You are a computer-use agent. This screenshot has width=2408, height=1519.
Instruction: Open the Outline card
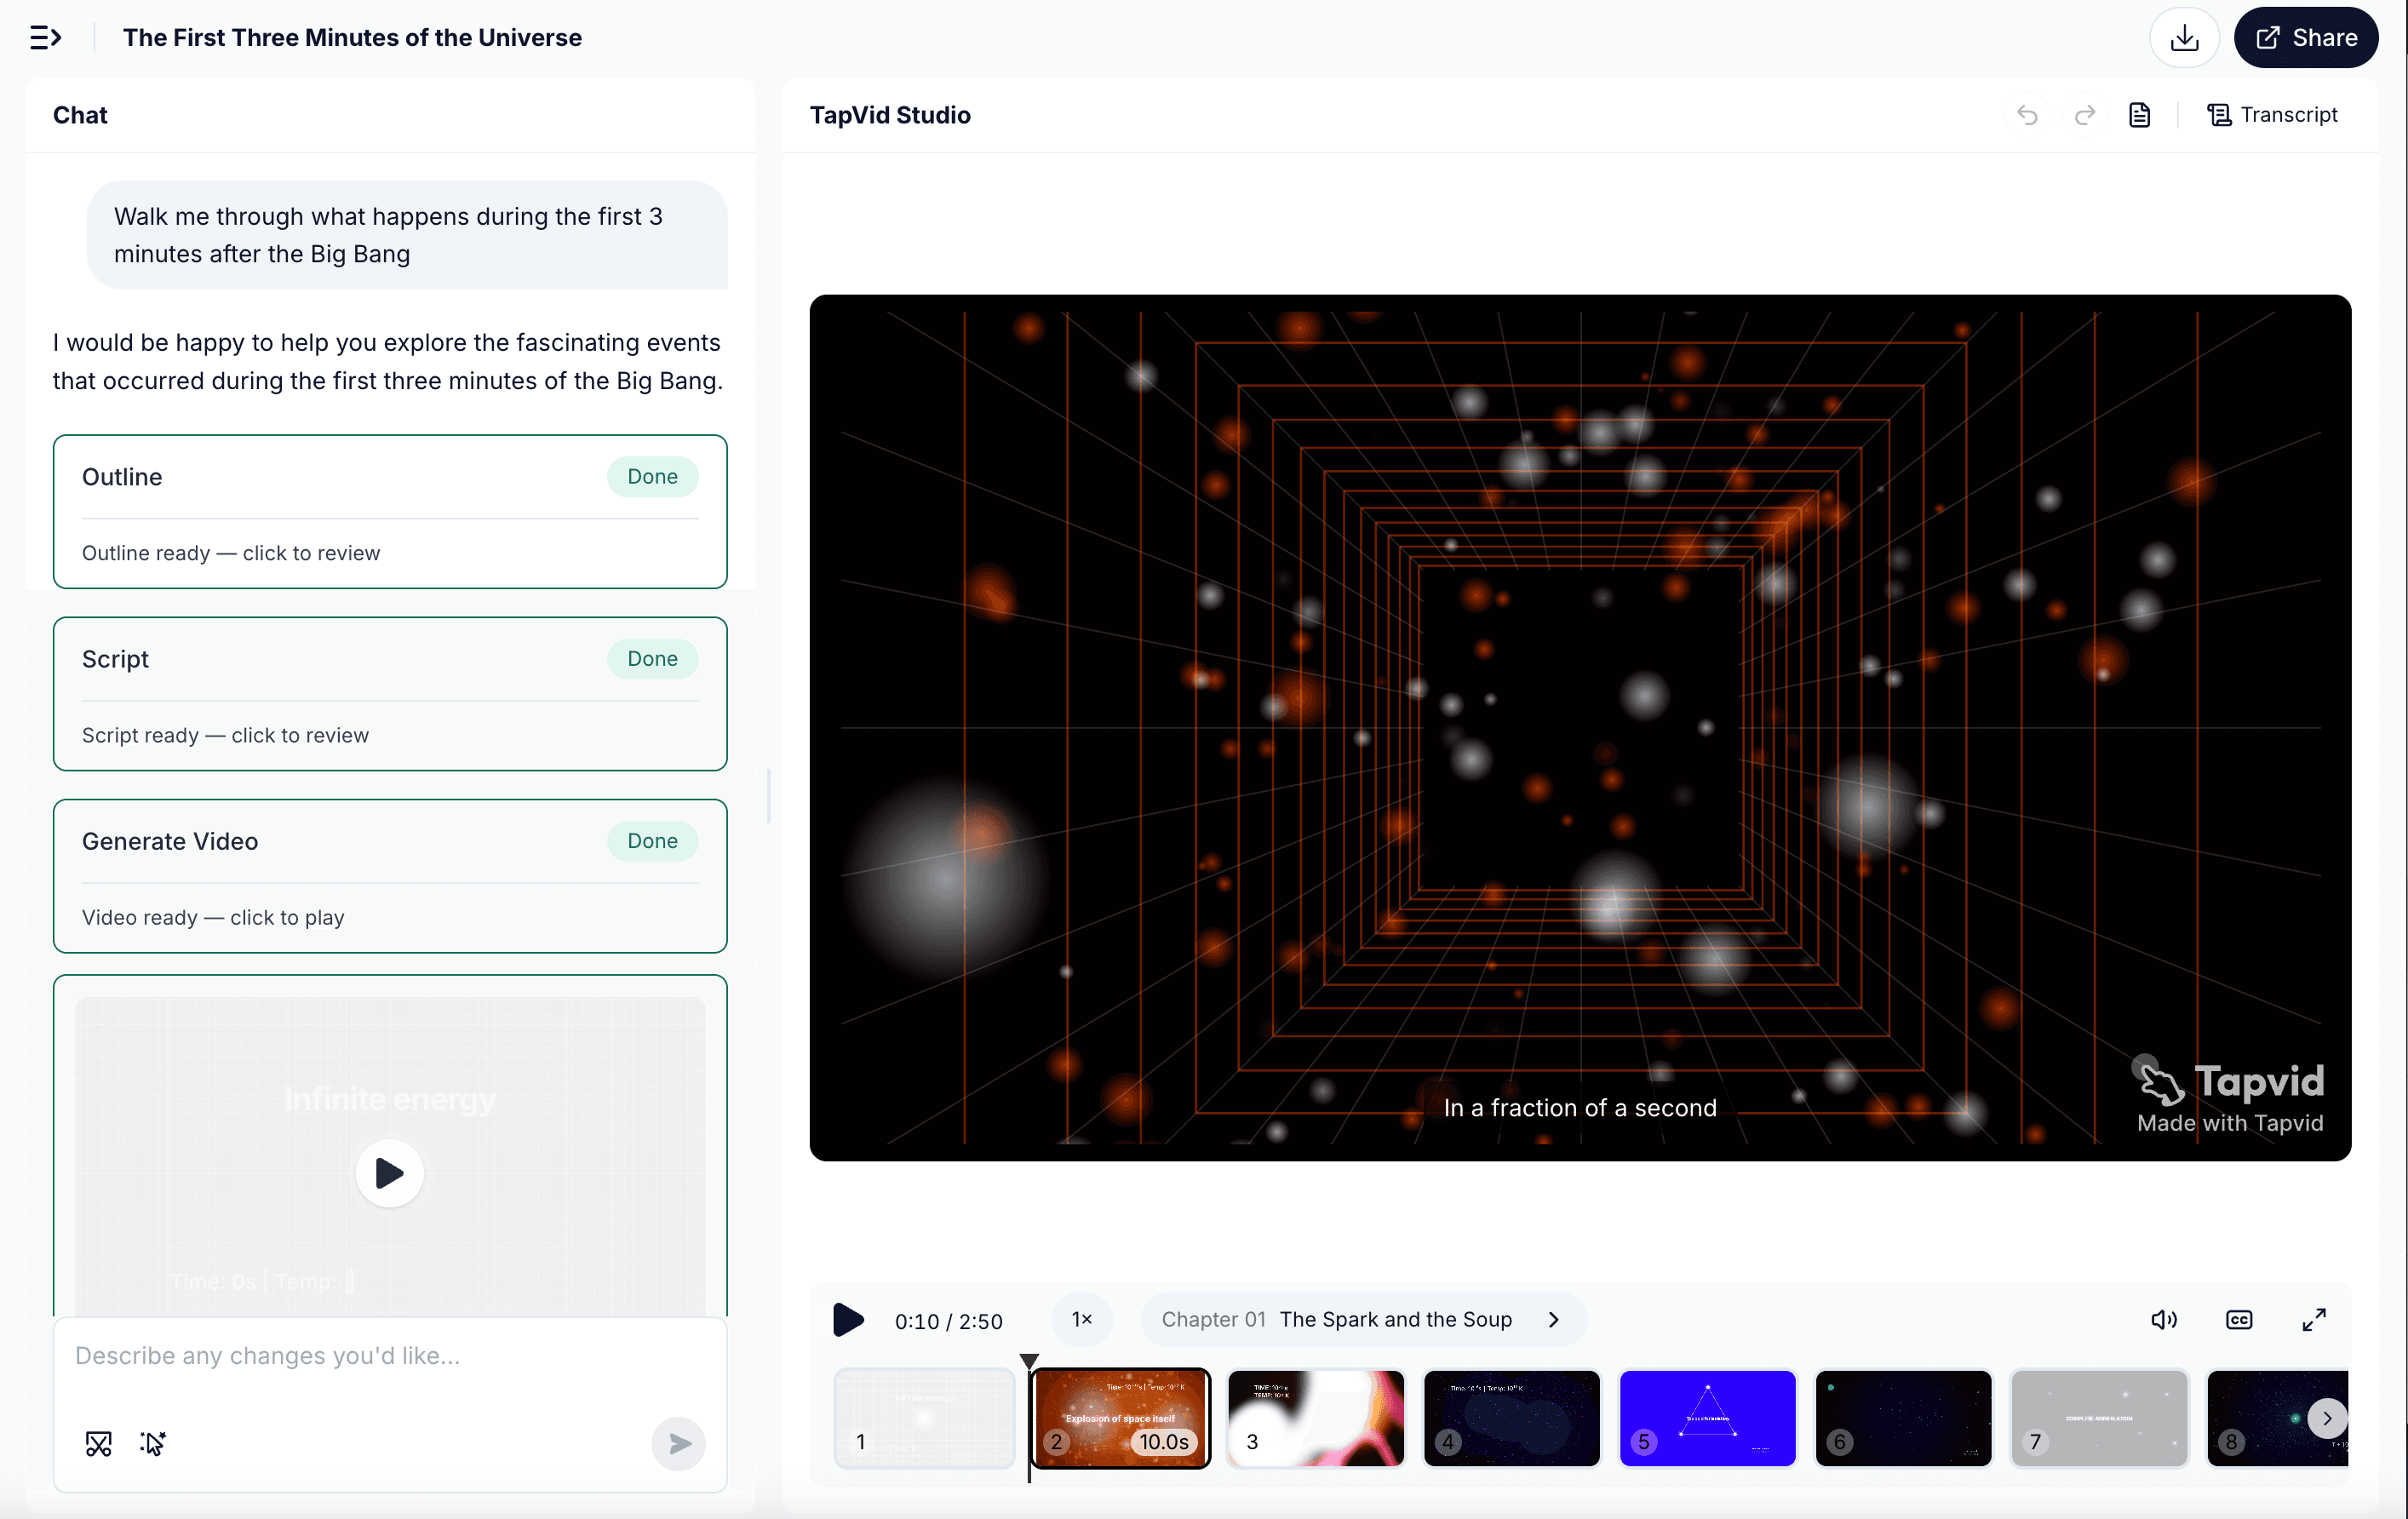pos(390,511)
